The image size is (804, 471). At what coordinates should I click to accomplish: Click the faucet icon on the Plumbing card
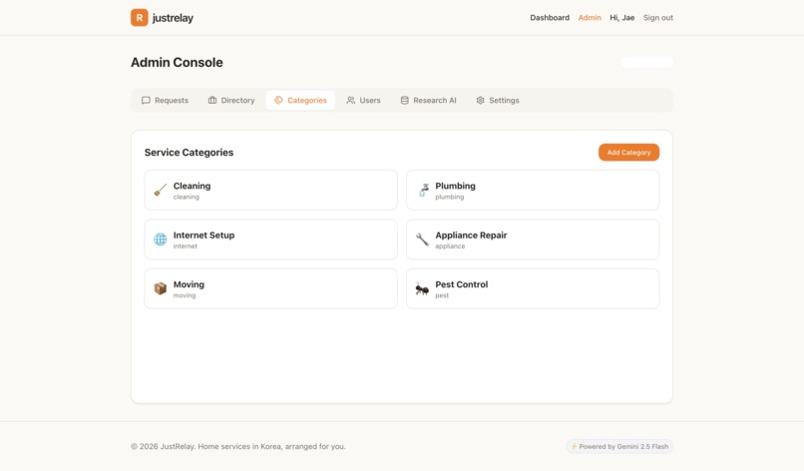(x=423, y=190)
